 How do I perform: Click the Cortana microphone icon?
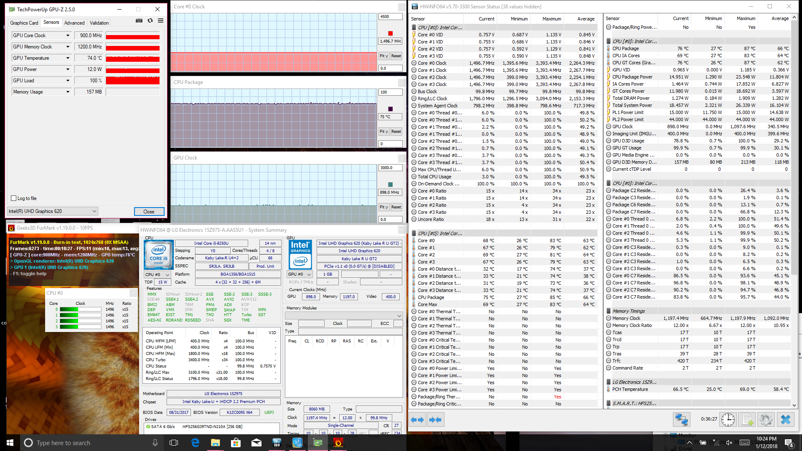tap(155, 443)
